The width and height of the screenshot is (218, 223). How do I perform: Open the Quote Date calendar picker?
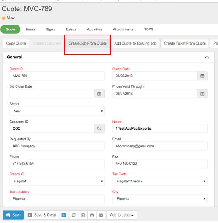pyautogui.click(x=202, y=76)
